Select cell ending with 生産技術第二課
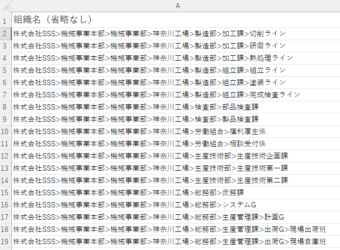This screenshot has height=250, width=340. click(176, 181)
